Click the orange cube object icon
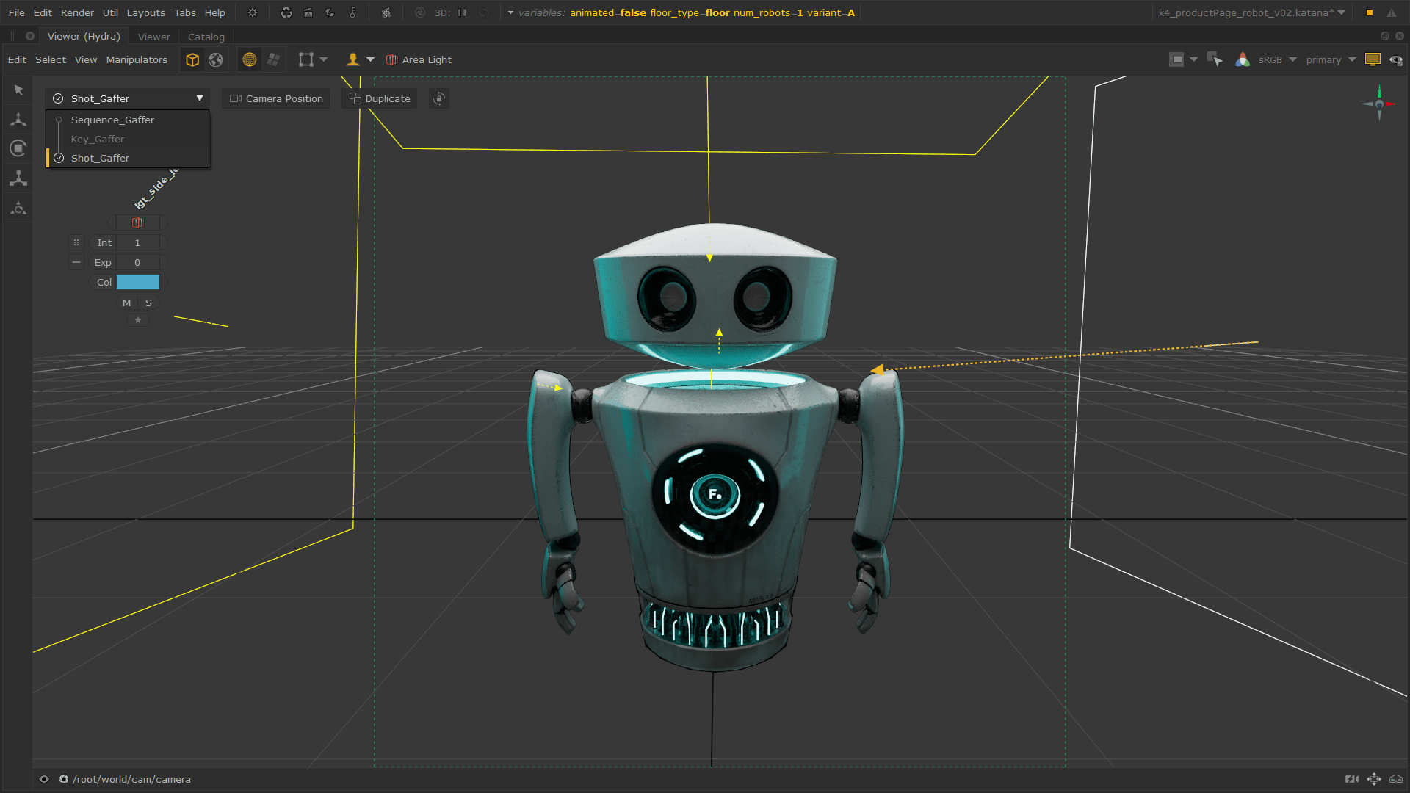The height and width of the screenshot is (793, 1410). pyautogui.click(x=192, y=60)
